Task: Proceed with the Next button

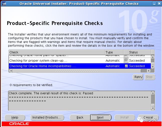Action: click(101, 118)
